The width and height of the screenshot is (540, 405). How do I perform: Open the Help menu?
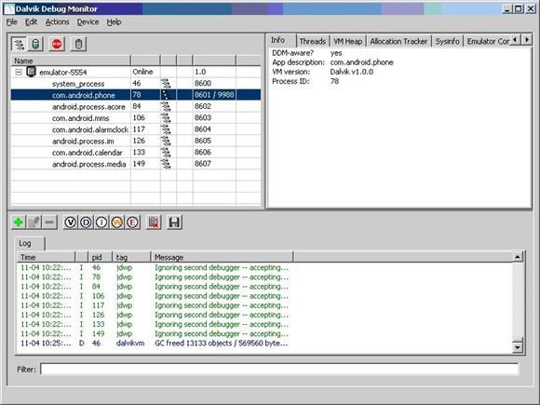[x=114, y=22]
